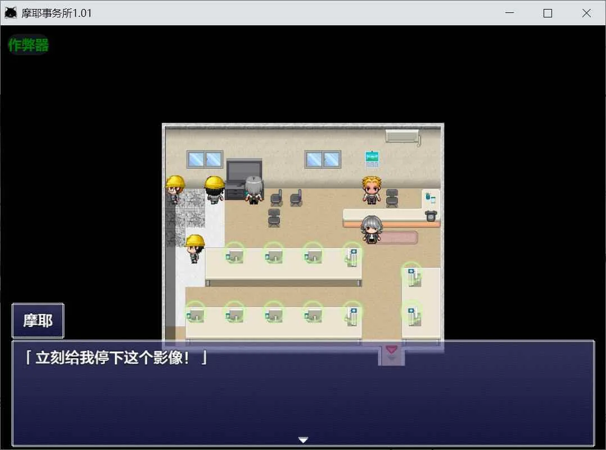Image resolution: width=606 pixels, height=450 pixels.
Task: Click the 摩耶事务所1.01 window title
Action: coord(56,13)
